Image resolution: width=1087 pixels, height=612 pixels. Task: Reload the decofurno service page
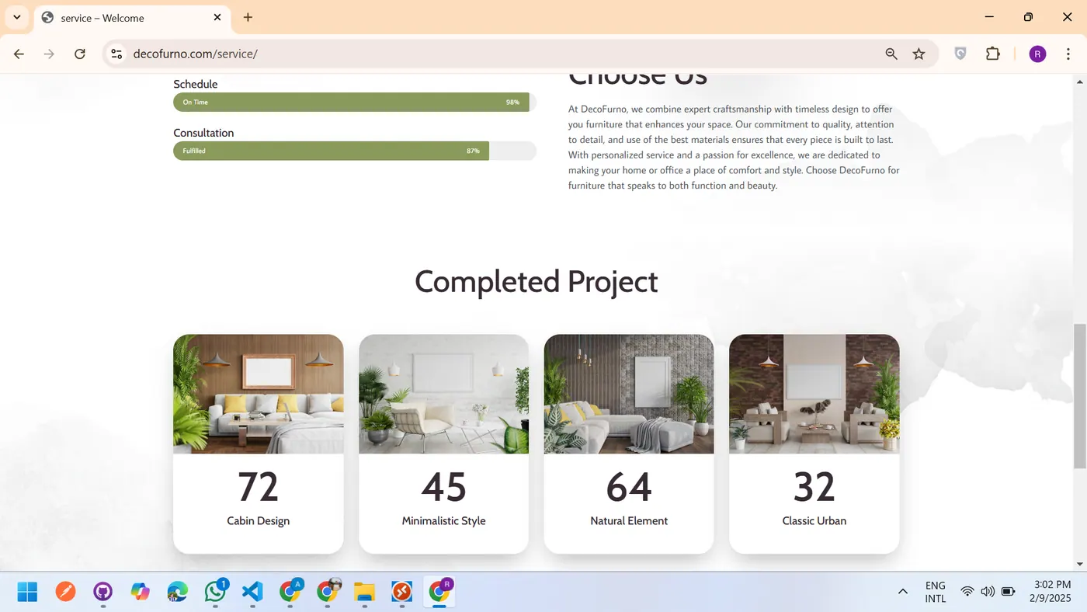pyautogui.click(x=79, y=54)
